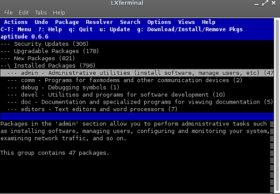The width and height of the screenshot is (280, 194).
Task: Click 'This group contains 47 packages.' text
Action: tap(55, 153)
